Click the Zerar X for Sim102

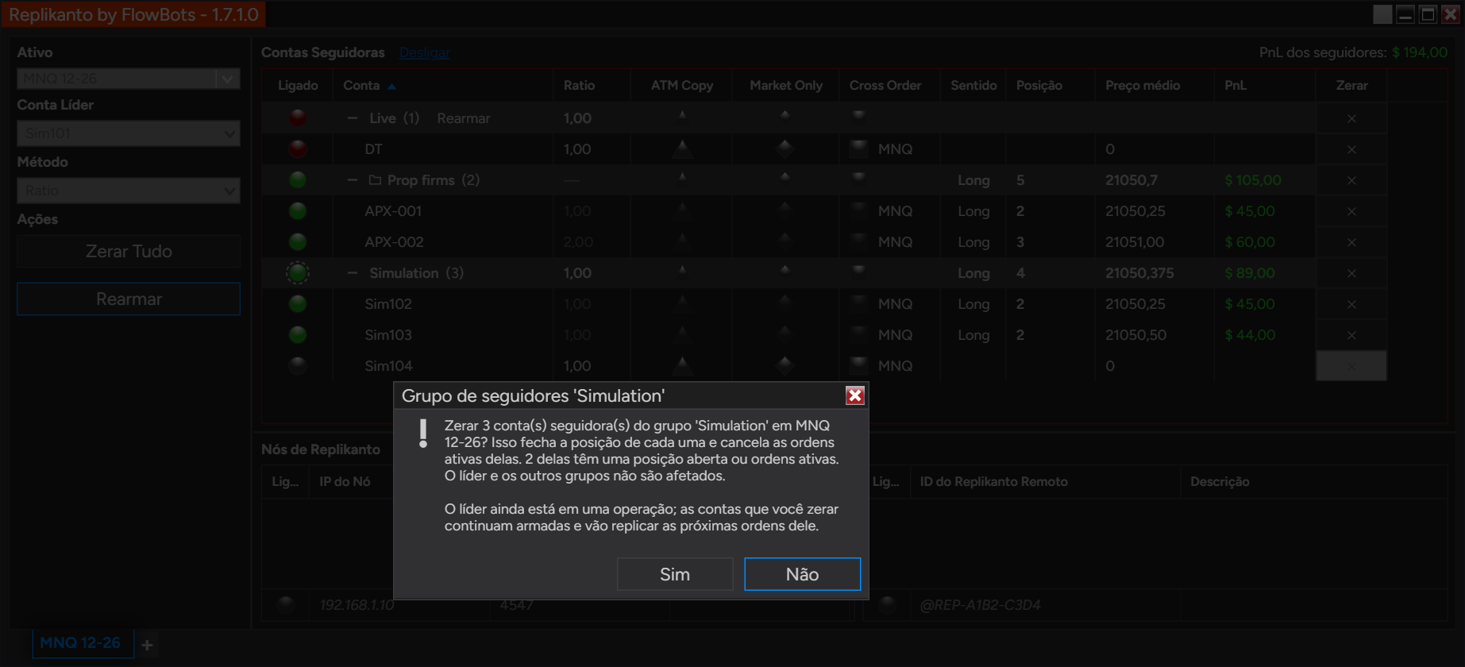[x=1351, y=304]
